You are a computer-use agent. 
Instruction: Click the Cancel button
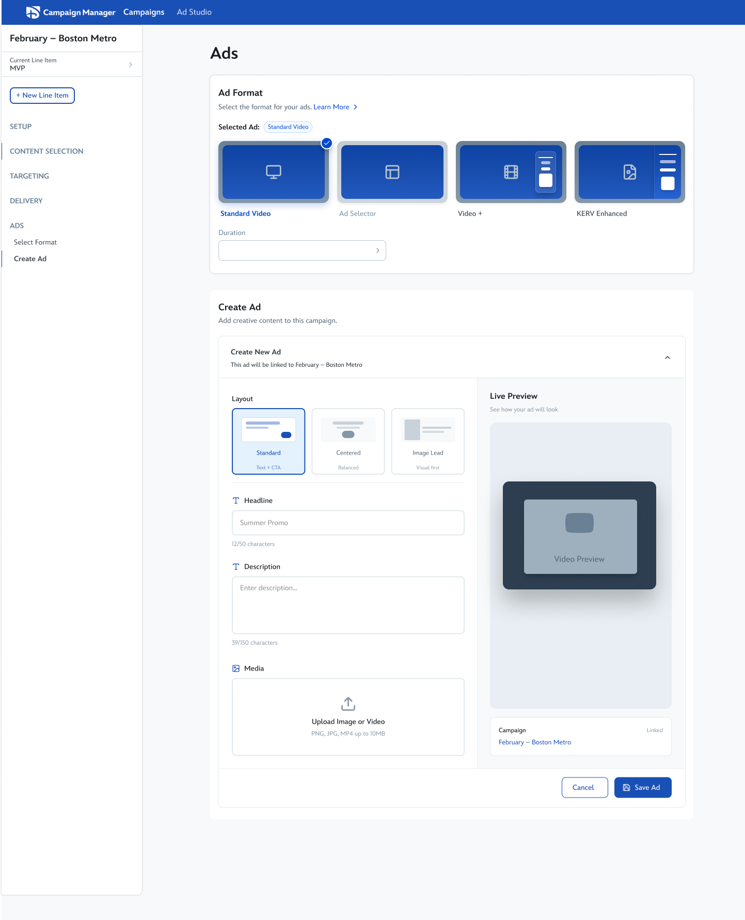click(x=584, y=787)
